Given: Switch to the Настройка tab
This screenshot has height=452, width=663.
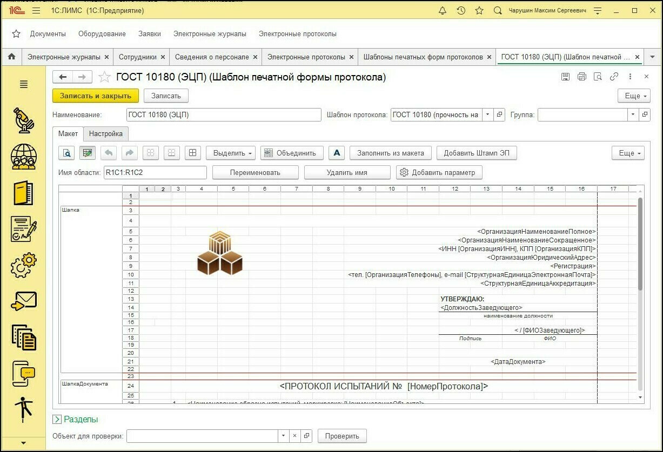Looking at the screenshot, I should click(106, 133).
